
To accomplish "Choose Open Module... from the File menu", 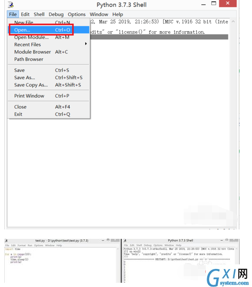I will point(49,37).
